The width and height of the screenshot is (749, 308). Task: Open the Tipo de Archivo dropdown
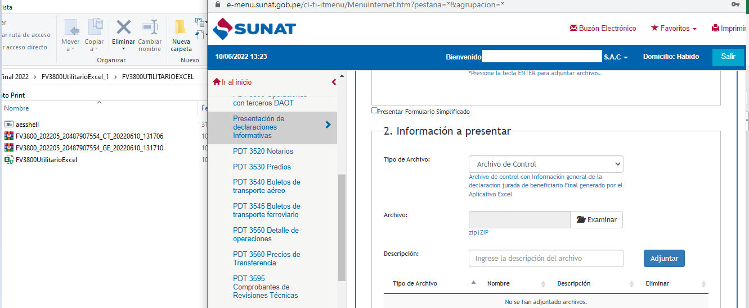tap(545, 164)
